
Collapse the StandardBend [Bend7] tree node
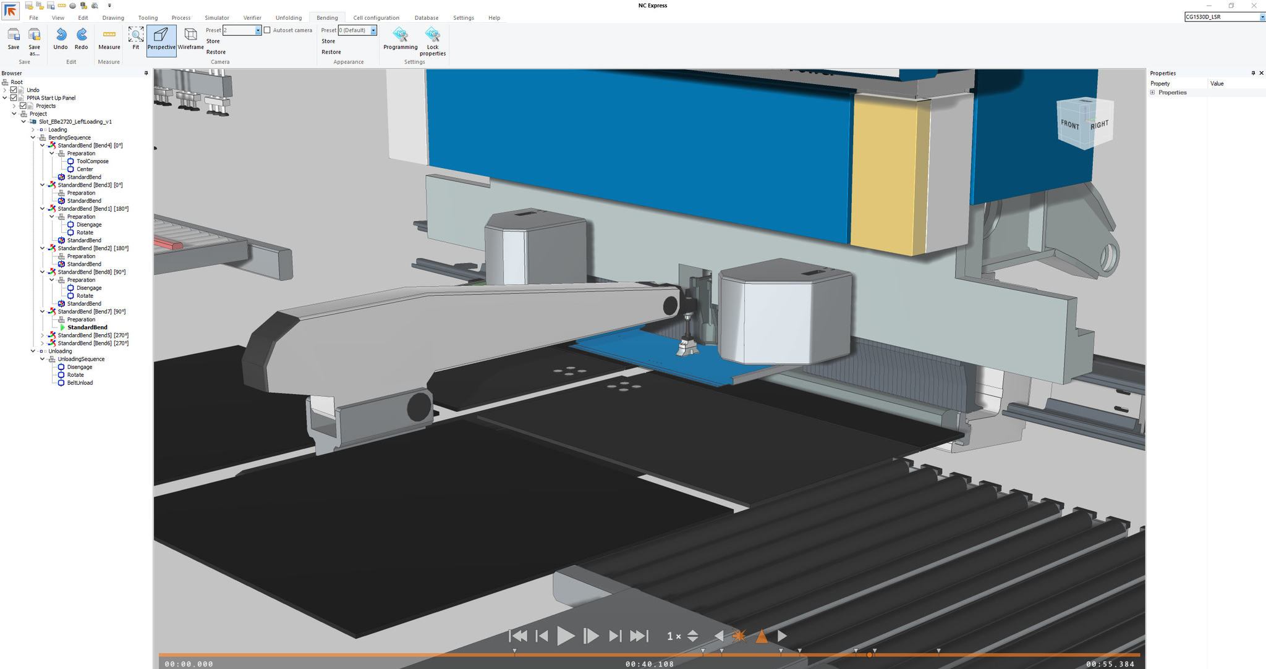tap(43, 311)
